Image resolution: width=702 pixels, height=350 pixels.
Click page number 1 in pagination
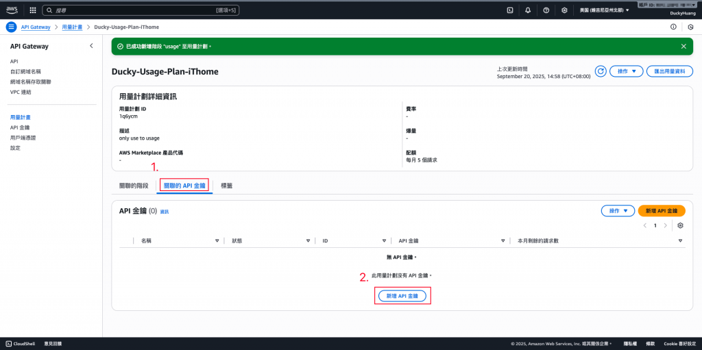655,225
